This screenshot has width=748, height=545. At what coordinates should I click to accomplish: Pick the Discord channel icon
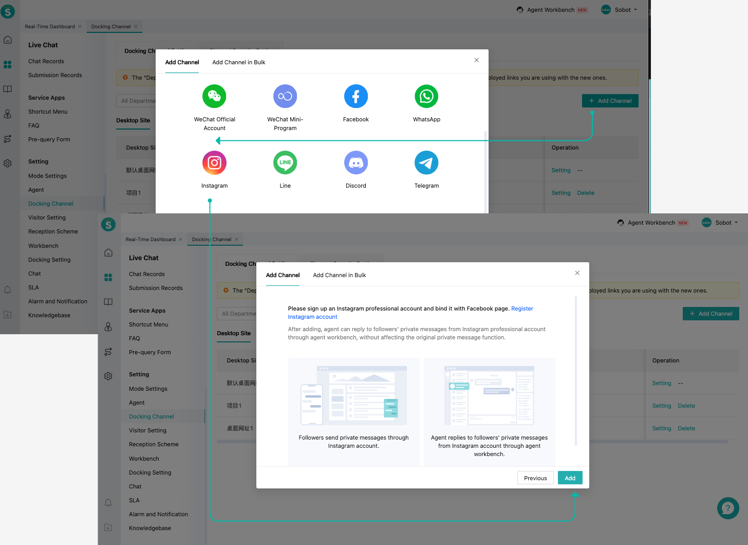pos(356,163)
